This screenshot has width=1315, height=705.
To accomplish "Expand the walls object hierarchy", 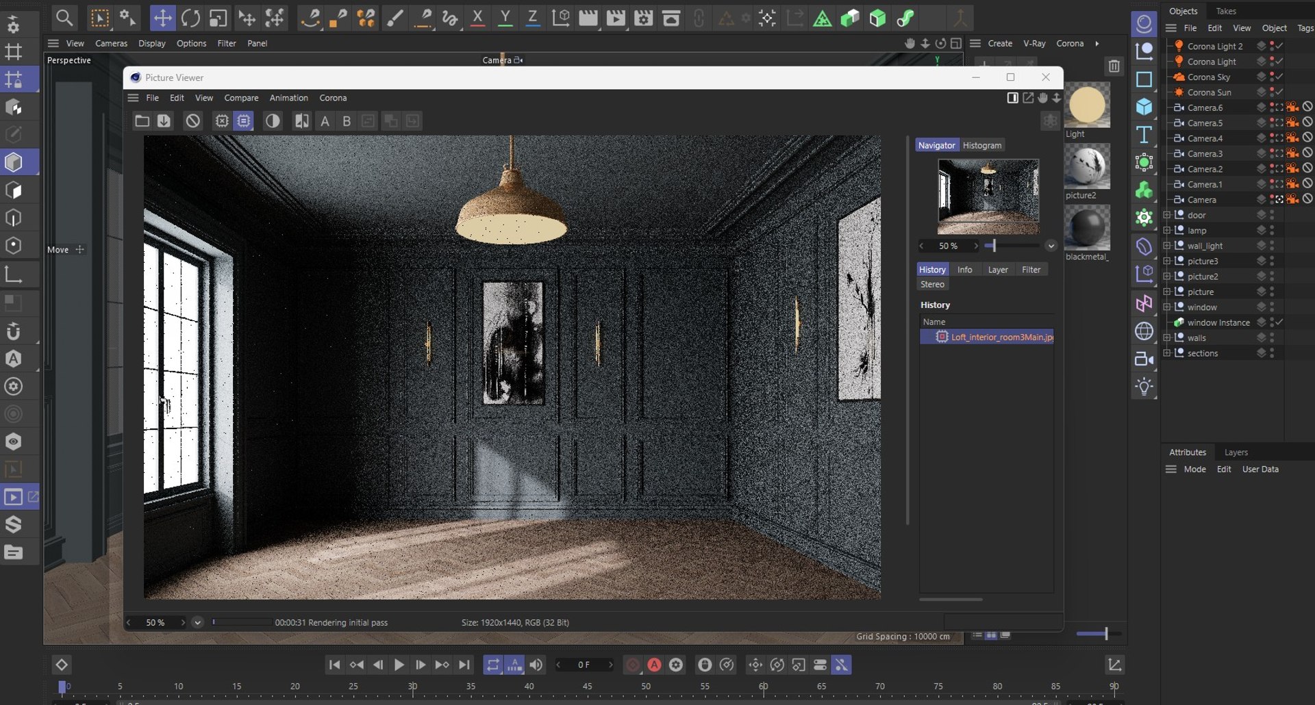I will click(1167, 337).
